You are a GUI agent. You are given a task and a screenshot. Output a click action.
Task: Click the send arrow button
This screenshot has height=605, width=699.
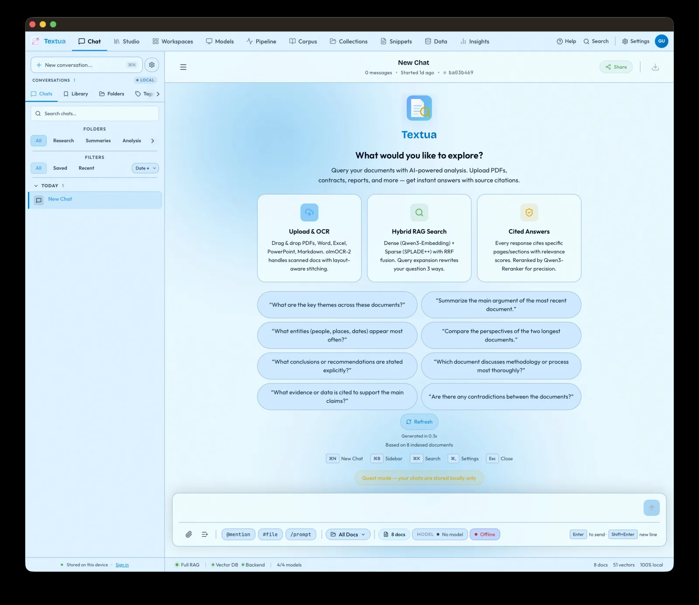click(651, 508)
